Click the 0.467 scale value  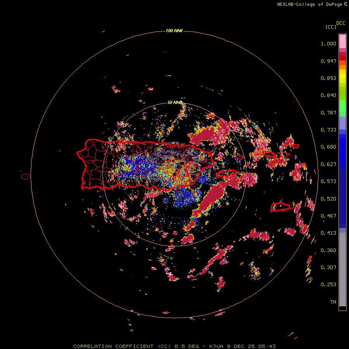[x=328, y=216]
